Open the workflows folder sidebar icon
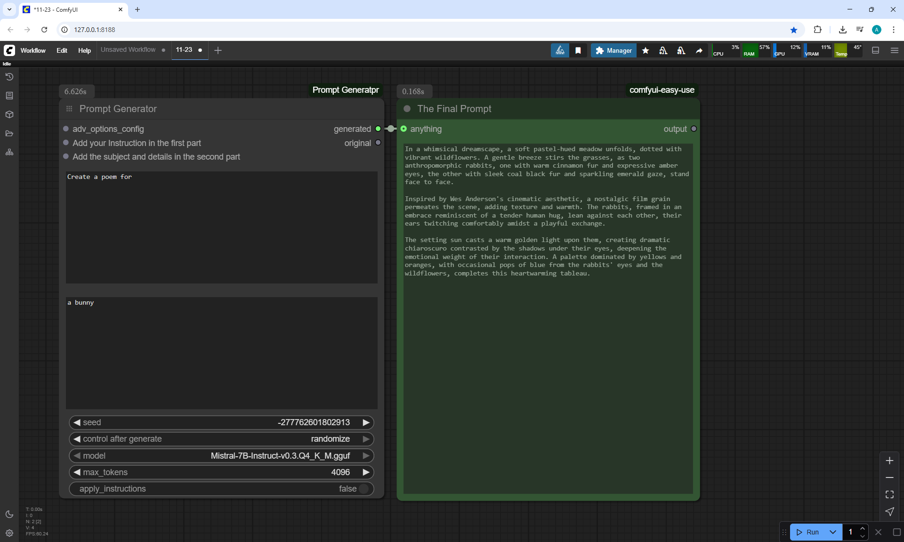The width and height of the screenshot is (904, 542). pyautogui.click(x=9, y=133)
